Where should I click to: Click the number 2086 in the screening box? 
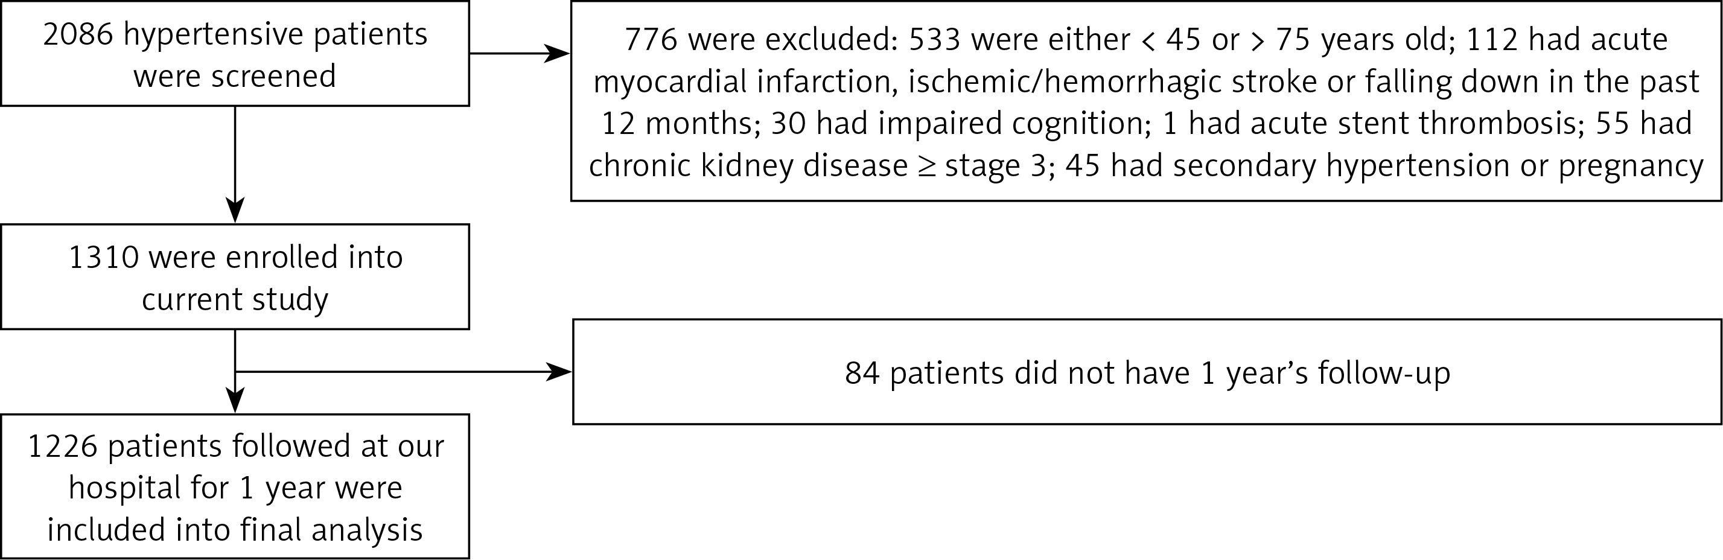click(x=78, y=35)
